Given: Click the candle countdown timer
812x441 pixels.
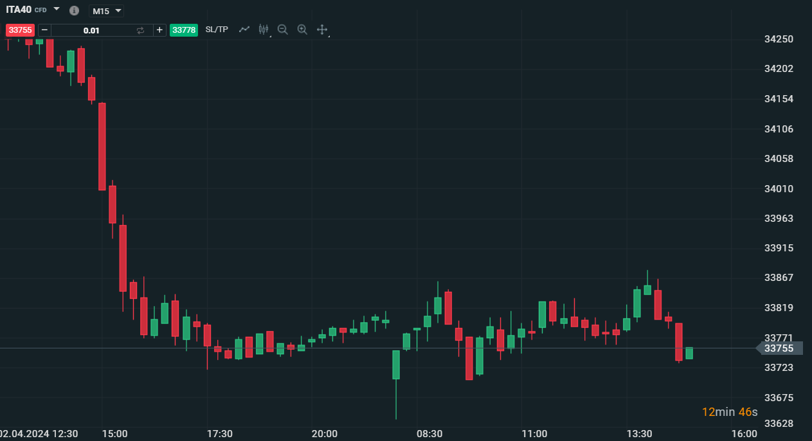Looking at the screenshot, I should tap(729, 412).
